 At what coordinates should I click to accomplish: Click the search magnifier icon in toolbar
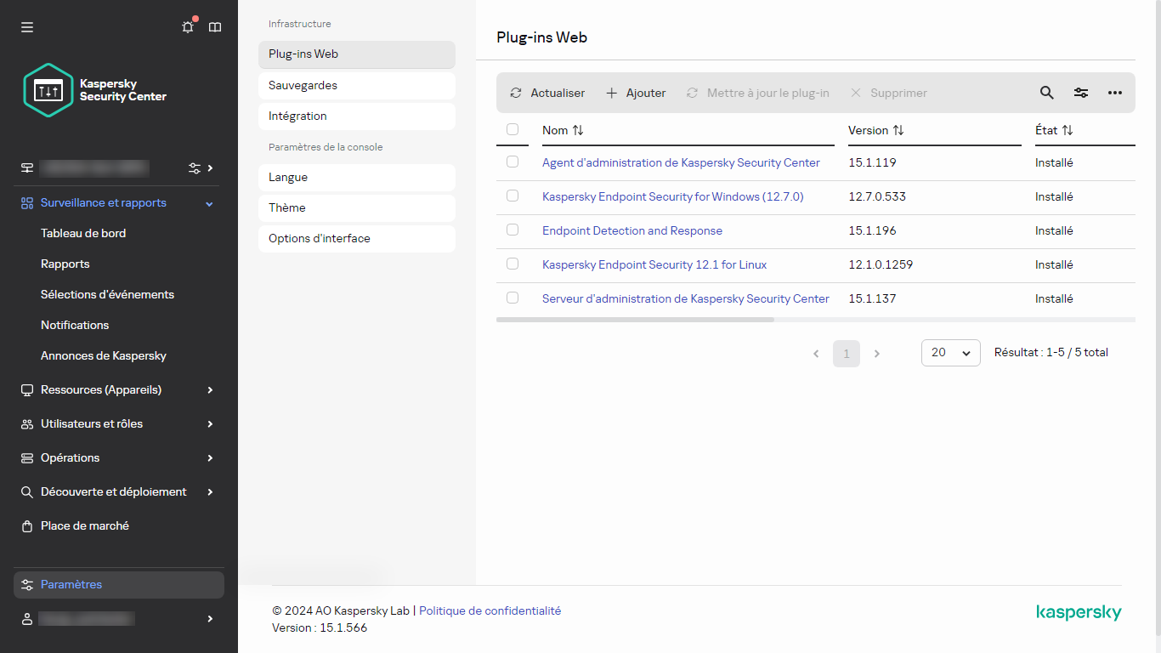pyautogui.click(x=1047, y=93)
